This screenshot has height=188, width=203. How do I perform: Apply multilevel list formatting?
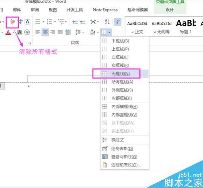(x=61, y=22)
